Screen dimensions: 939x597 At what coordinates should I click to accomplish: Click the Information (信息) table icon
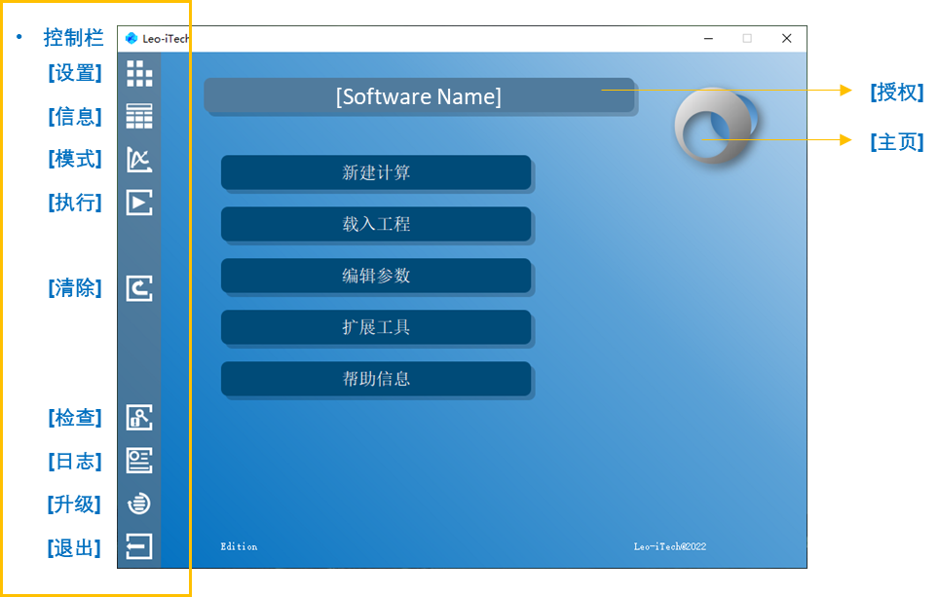(139, 116)
